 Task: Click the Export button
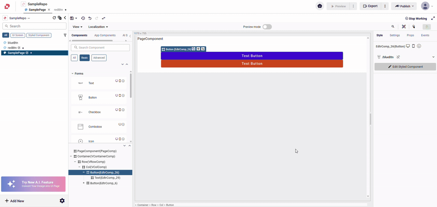[370, 6]
